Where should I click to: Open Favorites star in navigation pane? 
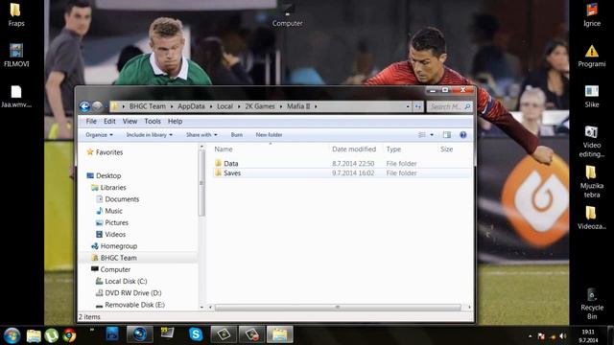point(90,151)
